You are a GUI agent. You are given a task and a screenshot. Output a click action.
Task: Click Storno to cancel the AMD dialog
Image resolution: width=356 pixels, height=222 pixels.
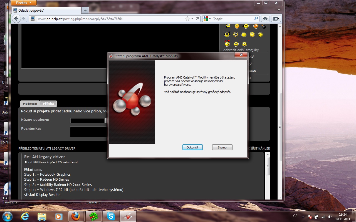(x=222, y=147)
